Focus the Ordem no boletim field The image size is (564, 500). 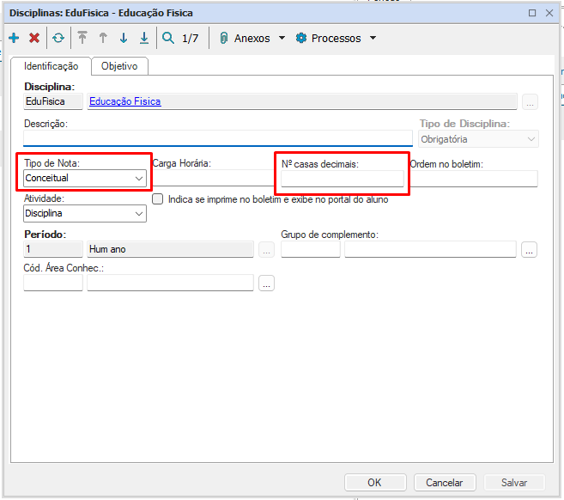[474, 179]
